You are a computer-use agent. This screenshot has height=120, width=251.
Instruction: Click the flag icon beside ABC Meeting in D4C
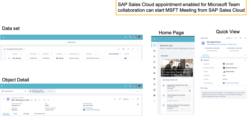coord(36,100)
